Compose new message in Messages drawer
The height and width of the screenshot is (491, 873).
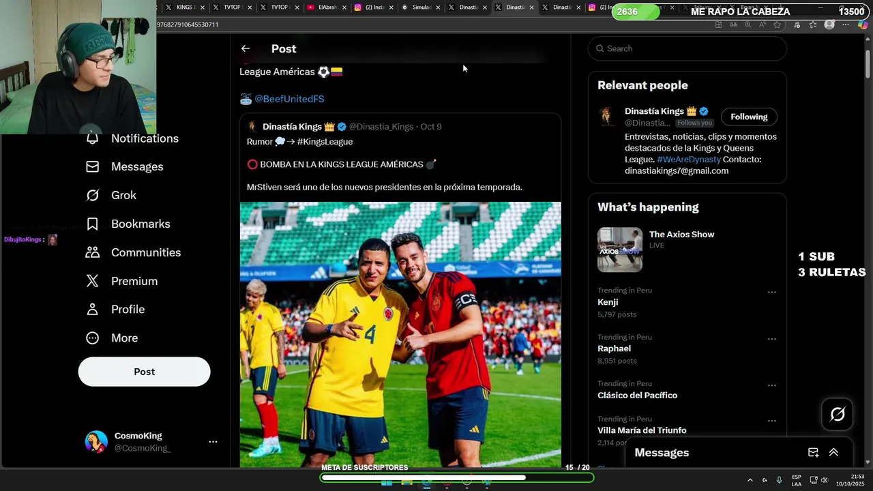click(x=813, y=452)
